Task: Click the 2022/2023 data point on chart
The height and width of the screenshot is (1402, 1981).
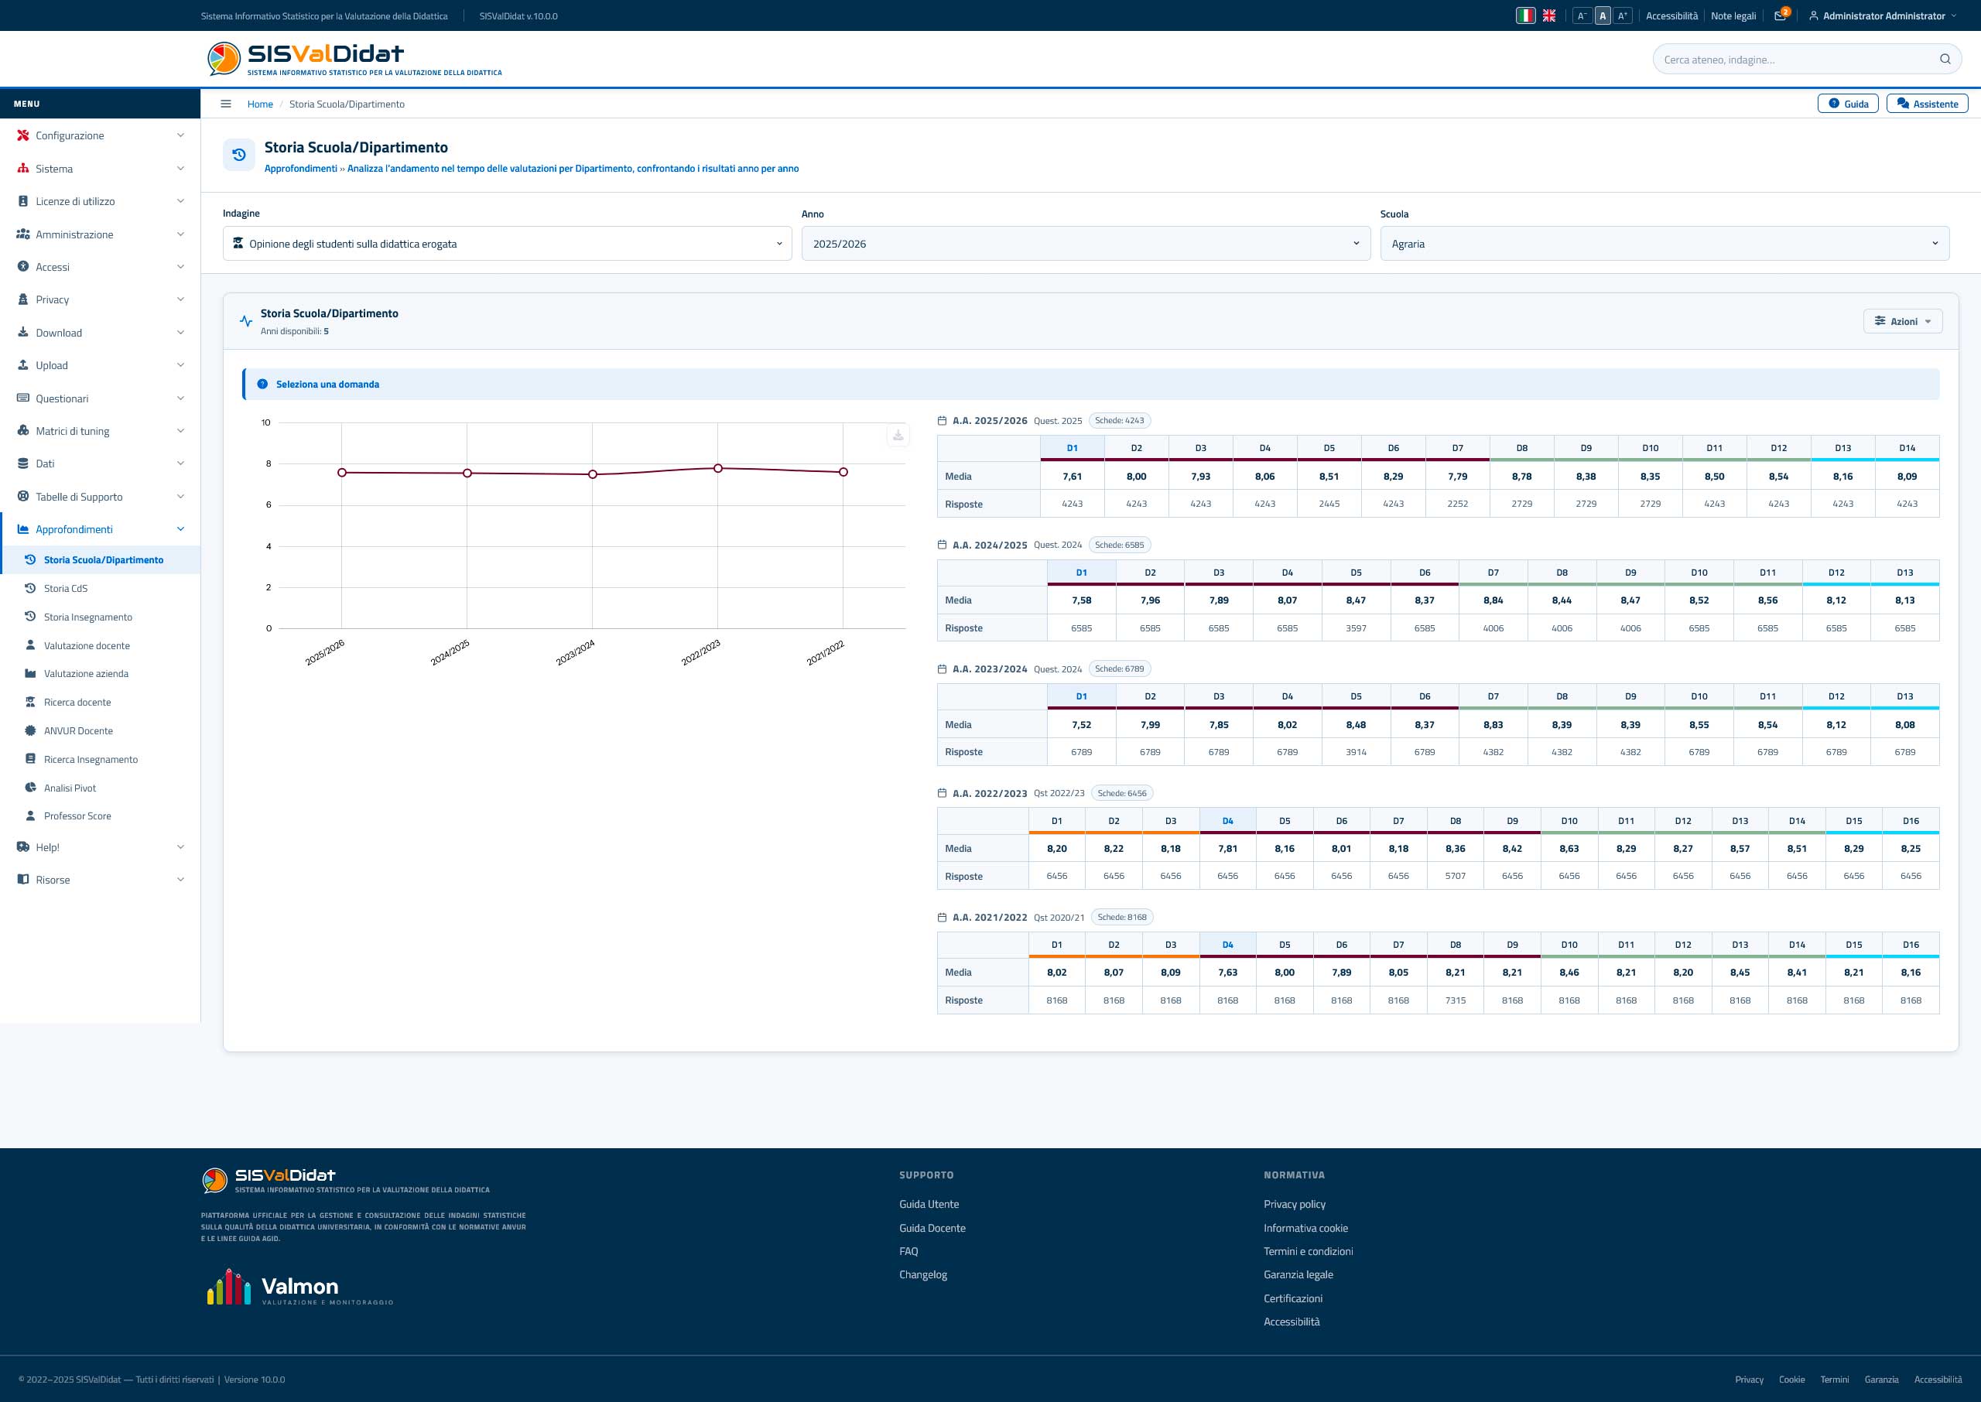Action: (717, 468)
